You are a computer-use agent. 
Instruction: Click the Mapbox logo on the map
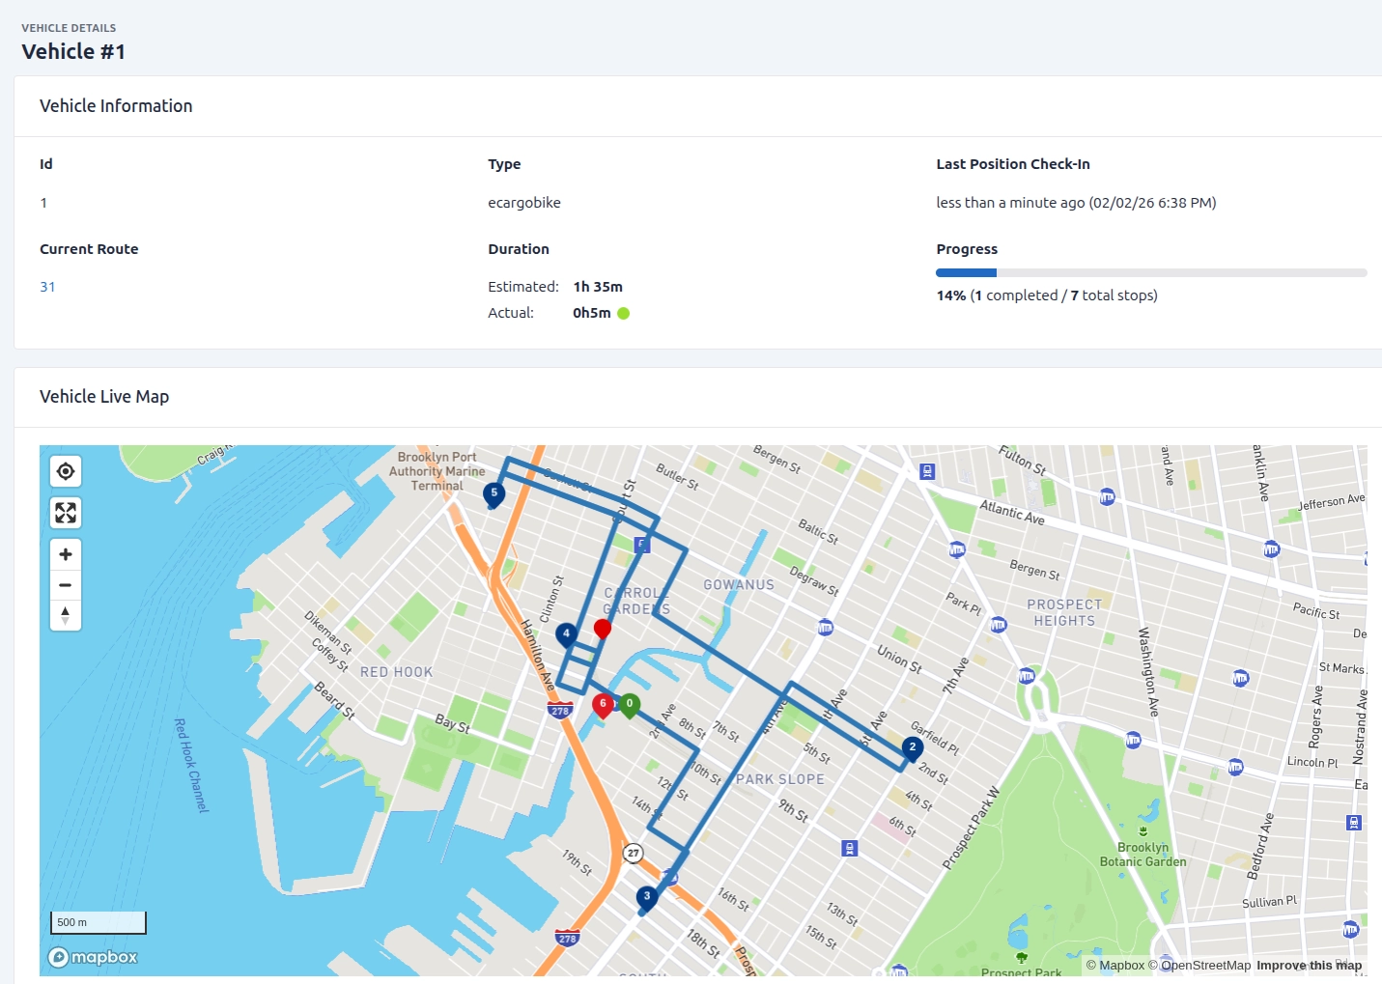[92, 957]
